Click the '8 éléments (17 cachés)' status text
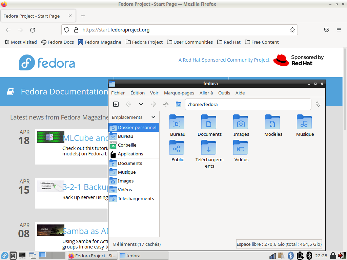The height and width of the screenshot is (260, 347). [x=137, y=244]
